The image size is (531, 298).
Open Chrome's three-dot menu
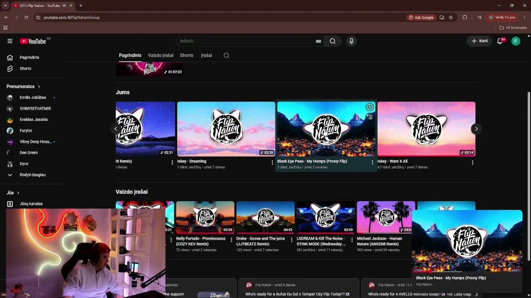tap(524, 17)
